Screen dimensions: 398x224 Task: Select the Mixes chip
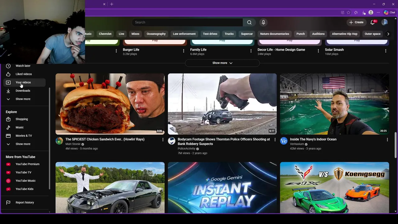(135, 34)
